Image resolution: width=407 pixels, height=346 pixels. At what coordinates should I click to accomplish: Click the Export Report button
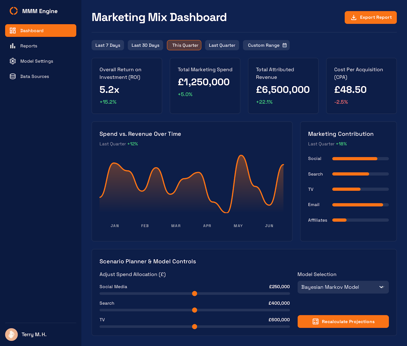point(370,17)
